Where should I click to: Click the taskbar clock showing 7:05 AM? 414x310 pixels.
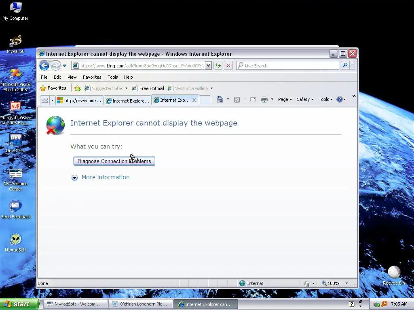coord(399,304)
